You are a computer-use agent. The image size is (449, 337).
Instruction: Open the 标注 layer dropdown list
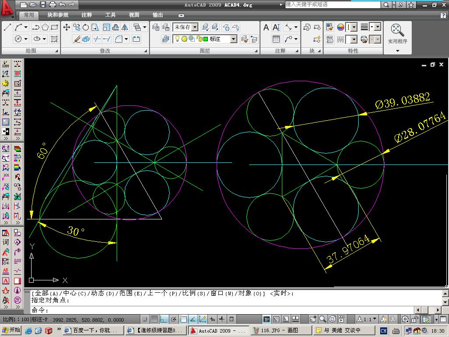[x=234, y=39]
